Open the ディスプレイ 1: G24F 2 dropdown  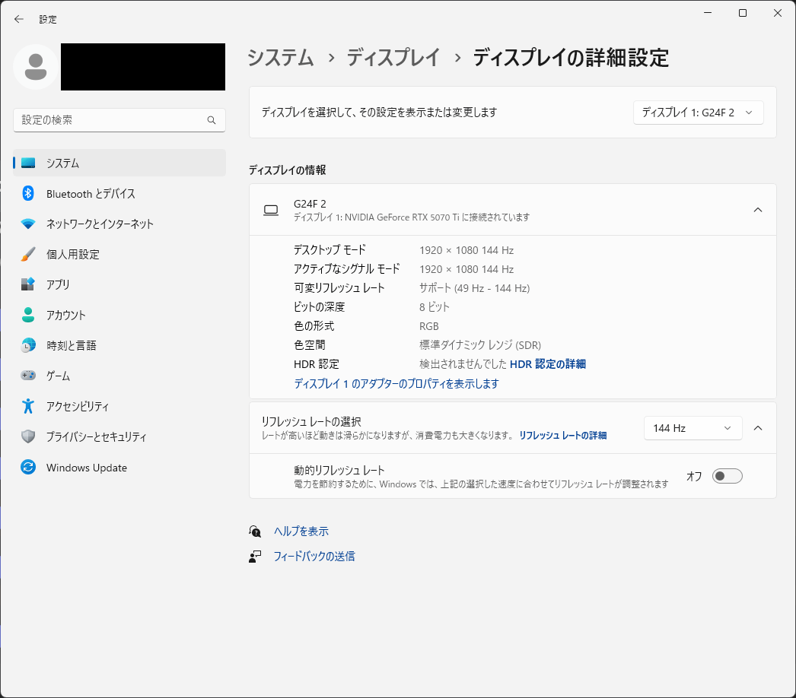tap(698, 113)
